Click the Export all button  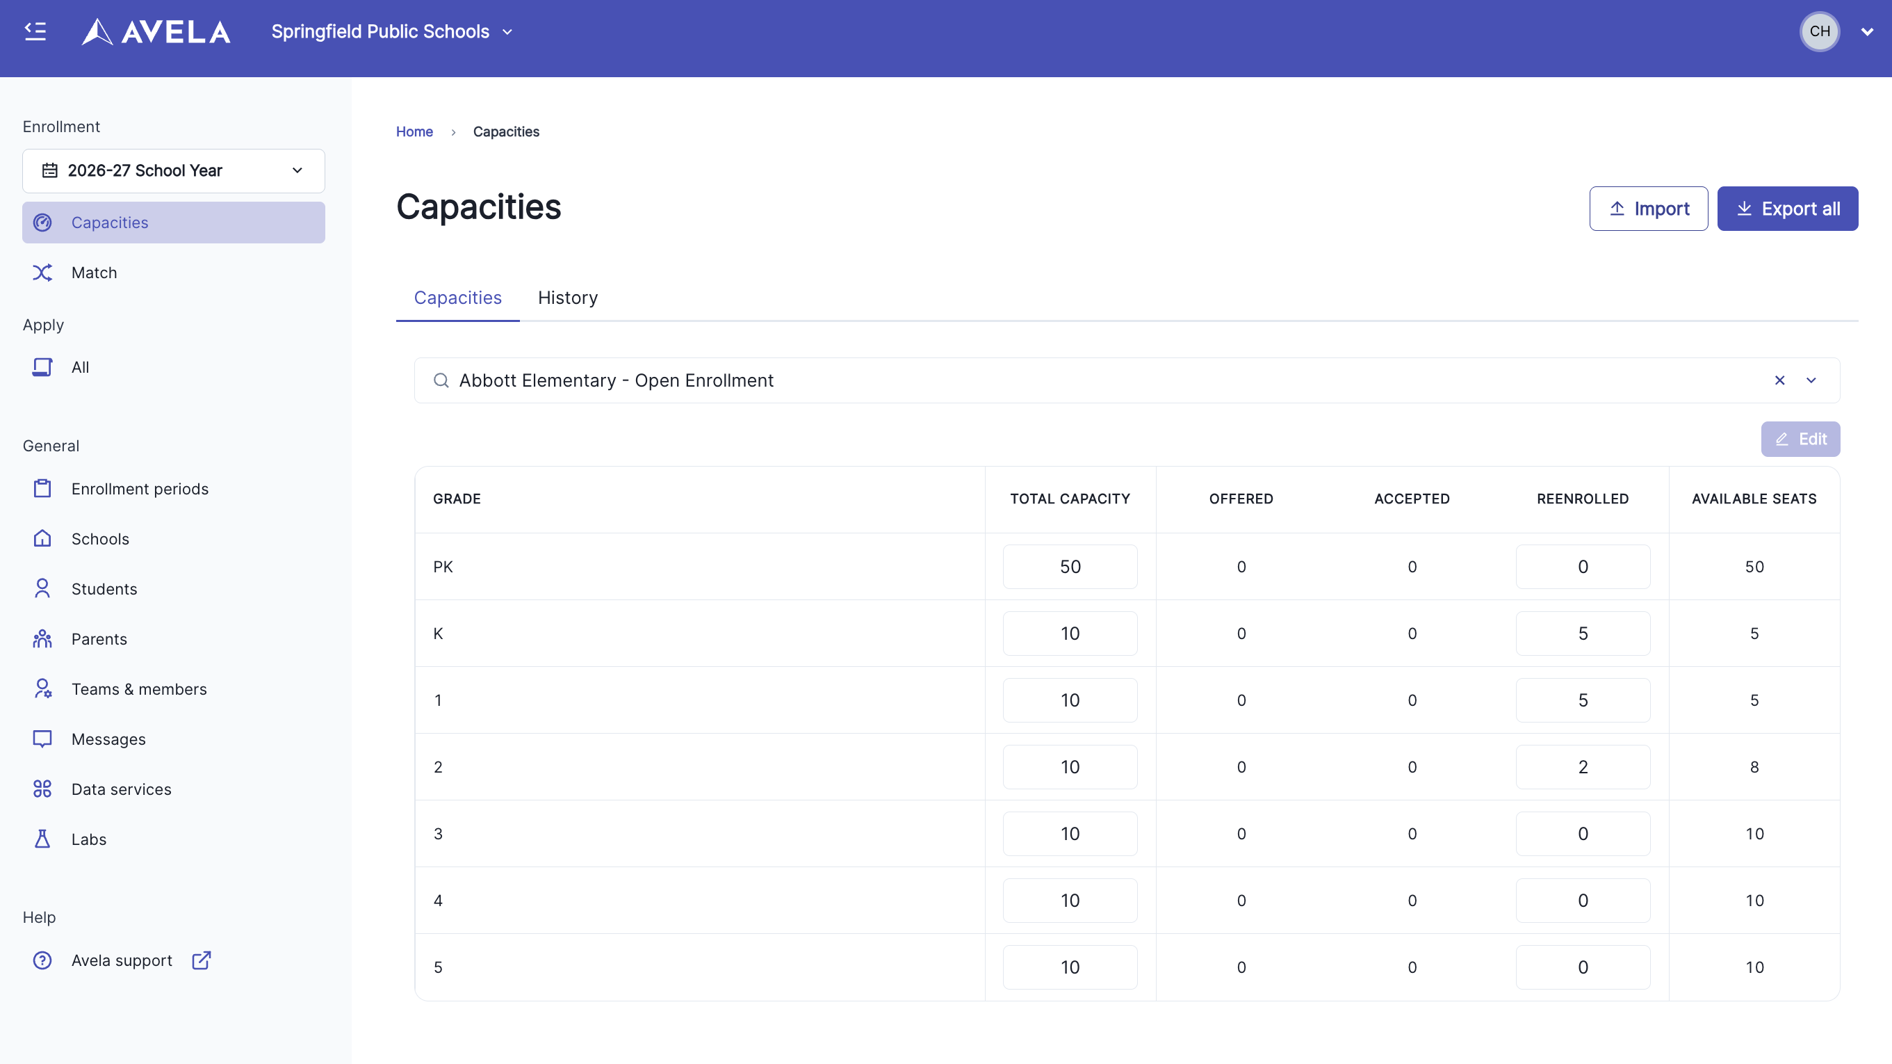tap(1787, 209)
